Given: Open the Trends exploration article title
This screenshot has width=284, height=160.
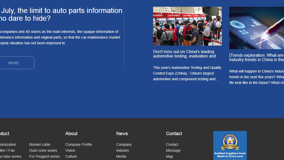Looking at the screenshot, I should 256,57.
